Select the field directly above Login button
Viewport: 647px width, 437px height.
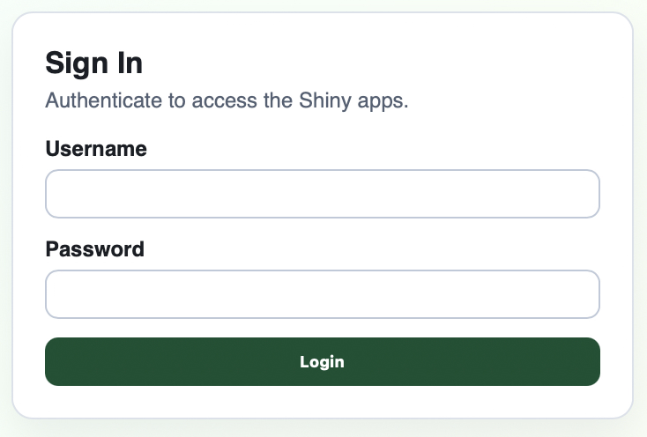pyautogui.click(x=323, y=294)
